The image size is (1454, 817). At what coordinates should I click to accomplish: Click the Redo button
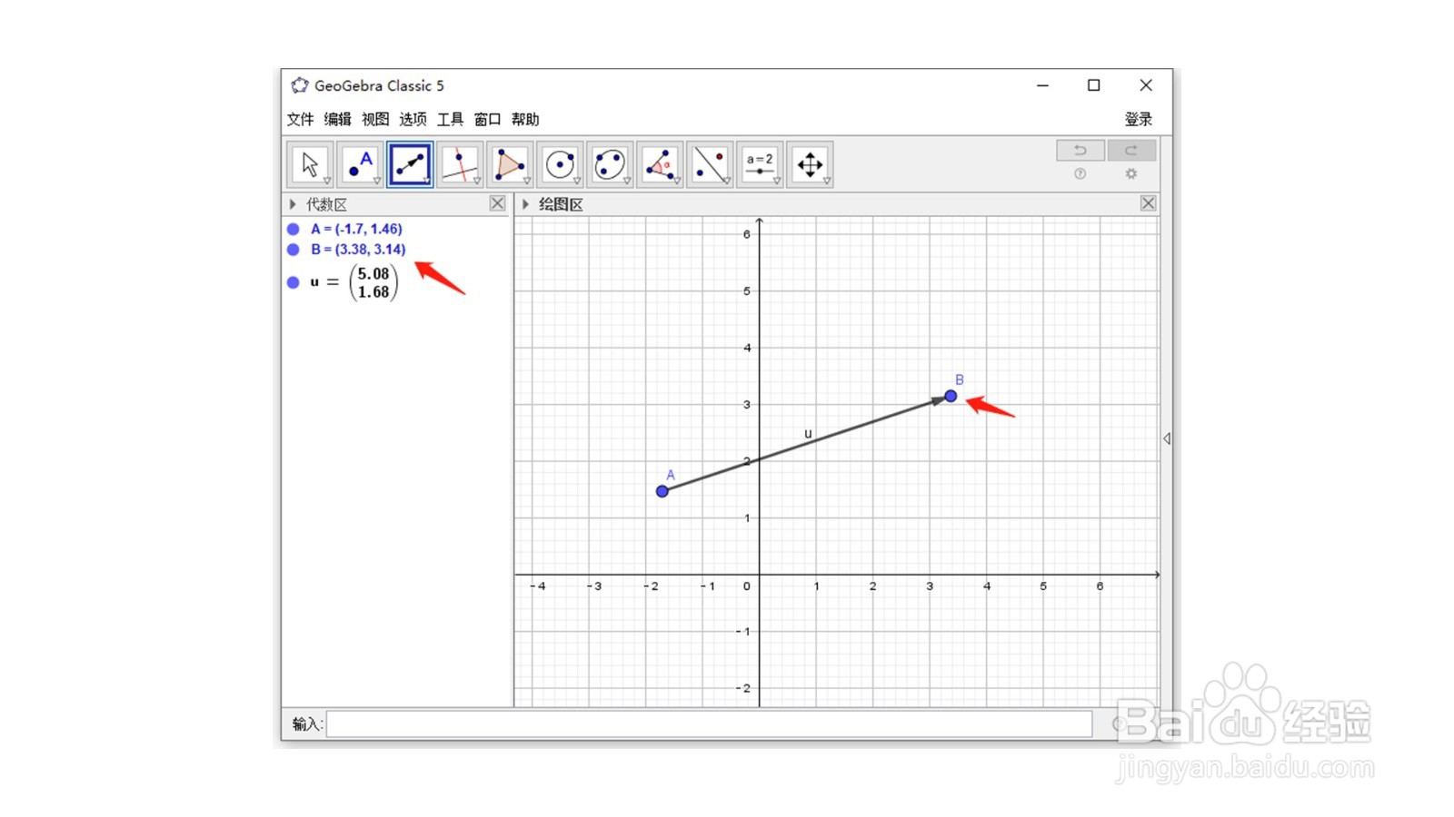point(1131,150)
